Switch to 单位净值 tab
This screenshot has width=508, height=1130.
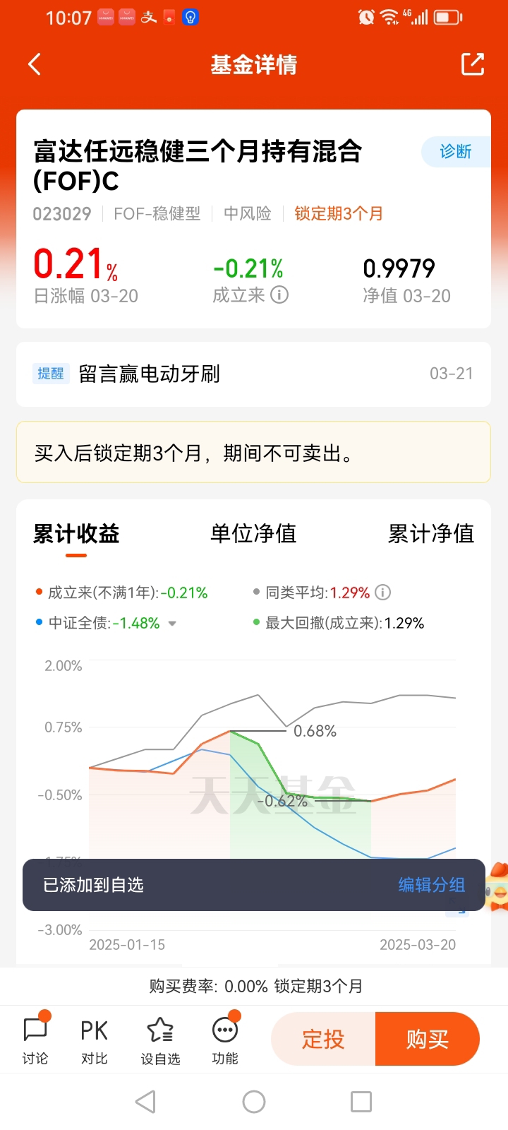[x=253, y=533]
